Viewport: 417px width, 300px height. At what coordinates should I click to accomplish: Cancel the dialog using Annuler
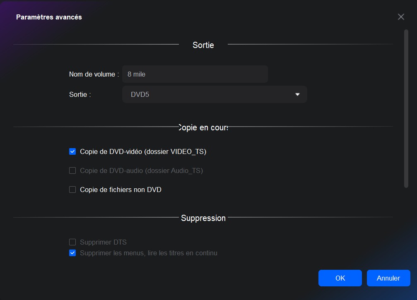pos(388,278)
